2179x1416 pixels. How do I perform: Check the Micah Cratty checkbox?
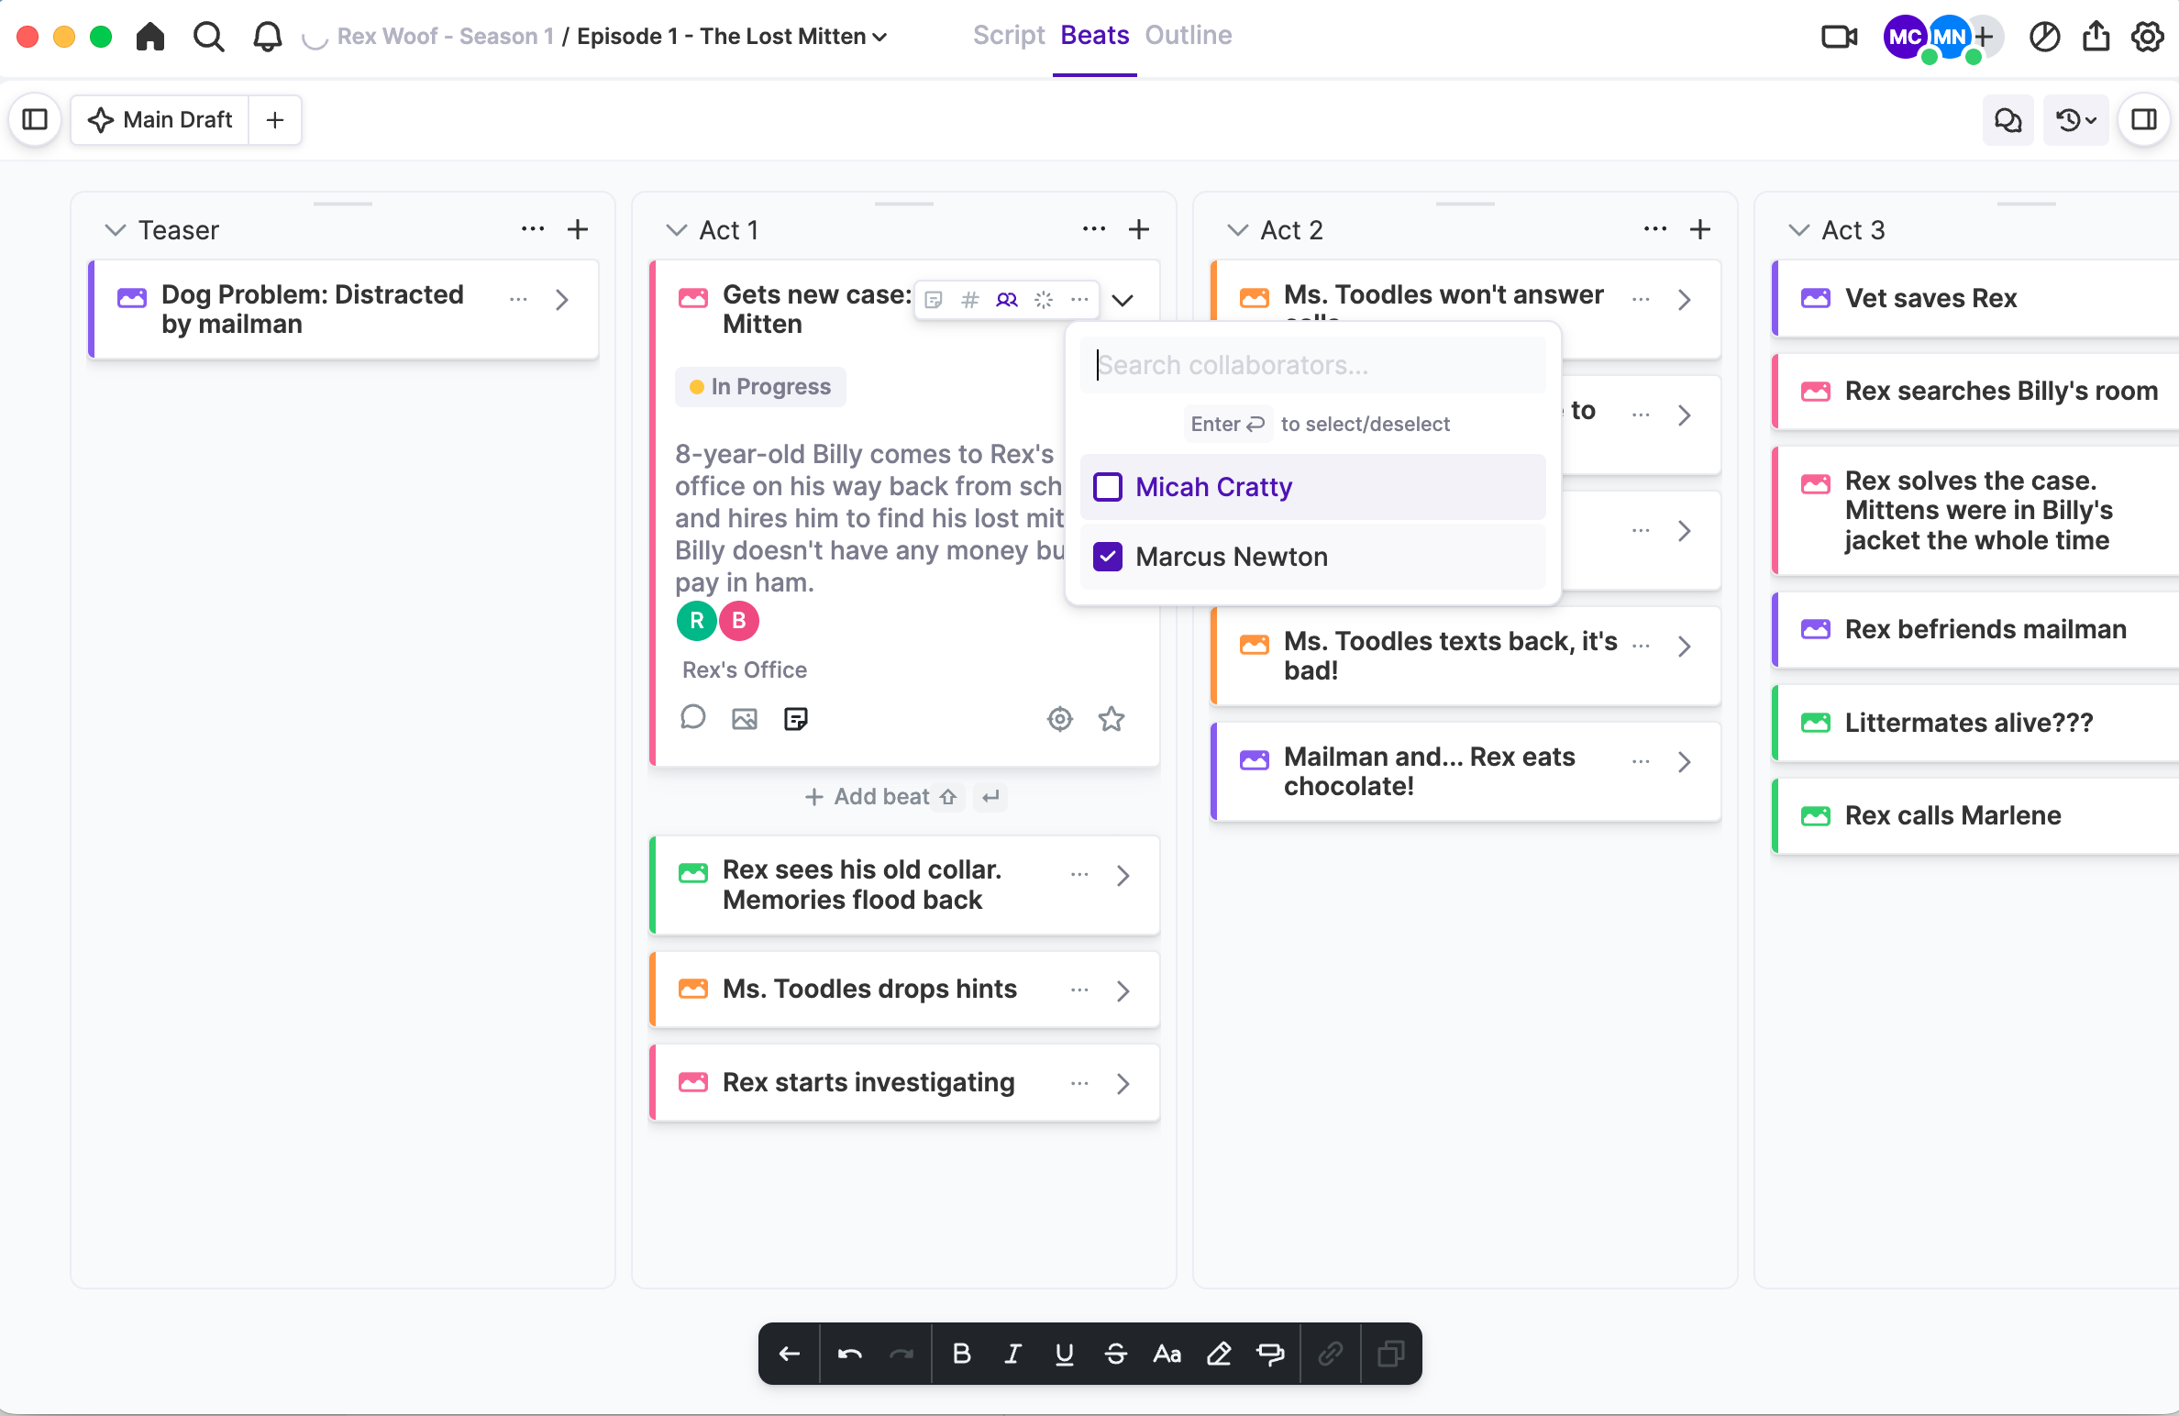(x=1108, y=487)
